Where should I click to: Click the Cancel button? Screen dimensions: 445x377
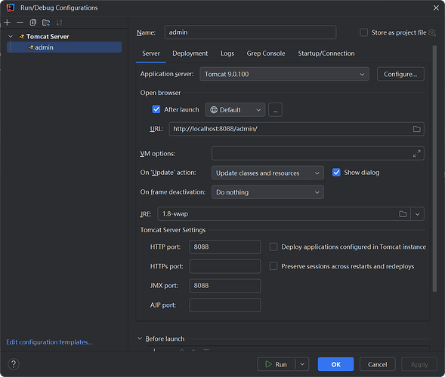[x=378, y=364]
